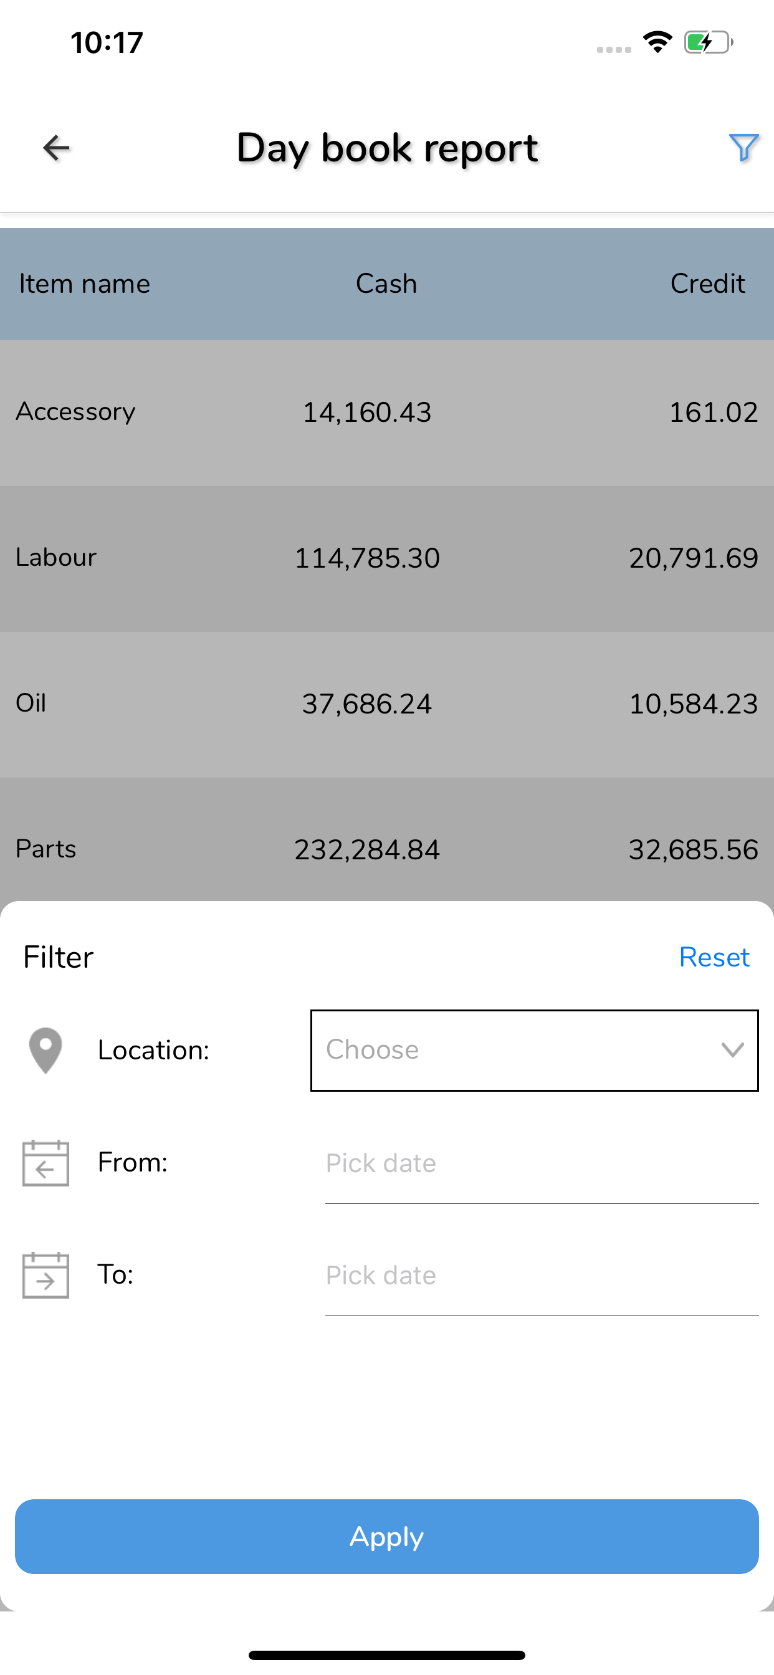Tap the Cash column header

tap(386, 284)
